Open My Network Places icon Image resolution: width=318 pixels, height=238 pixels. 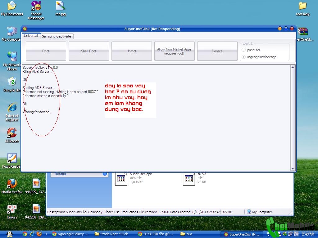point(12,61)
